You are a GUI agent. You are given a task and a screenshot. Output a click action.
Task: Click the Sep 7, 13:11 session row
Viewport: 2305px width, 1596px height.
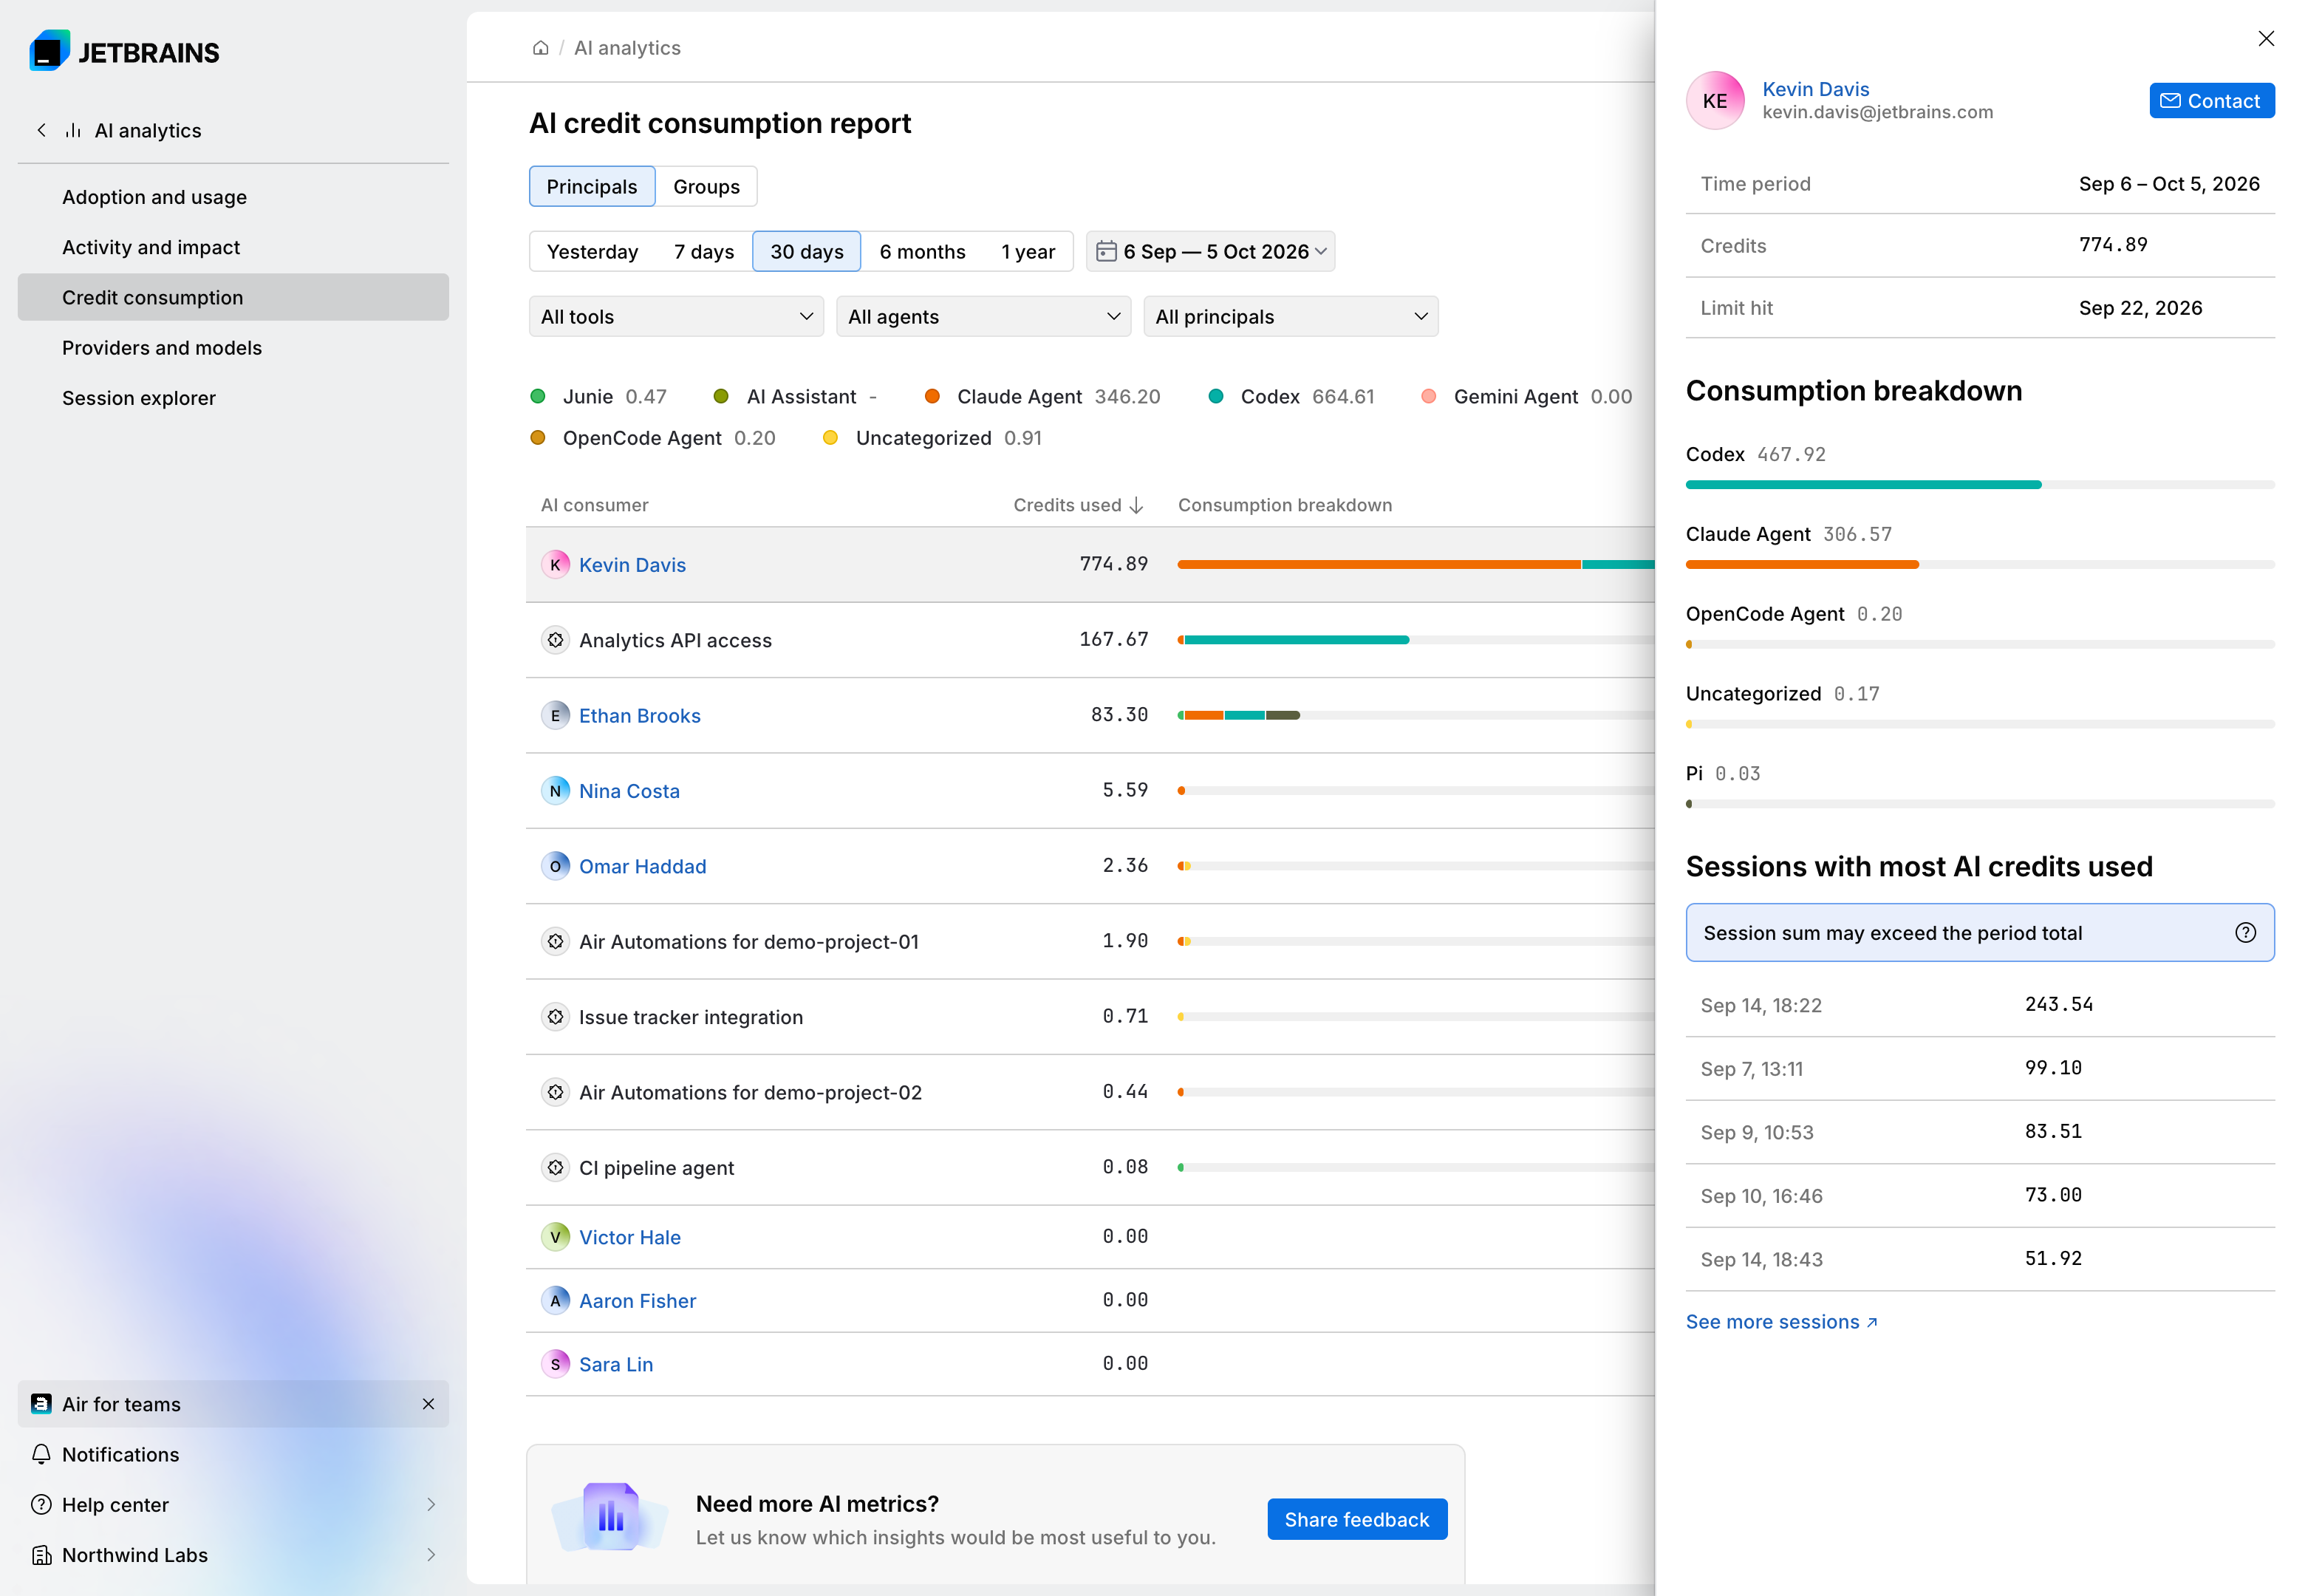point(1979,1068)
